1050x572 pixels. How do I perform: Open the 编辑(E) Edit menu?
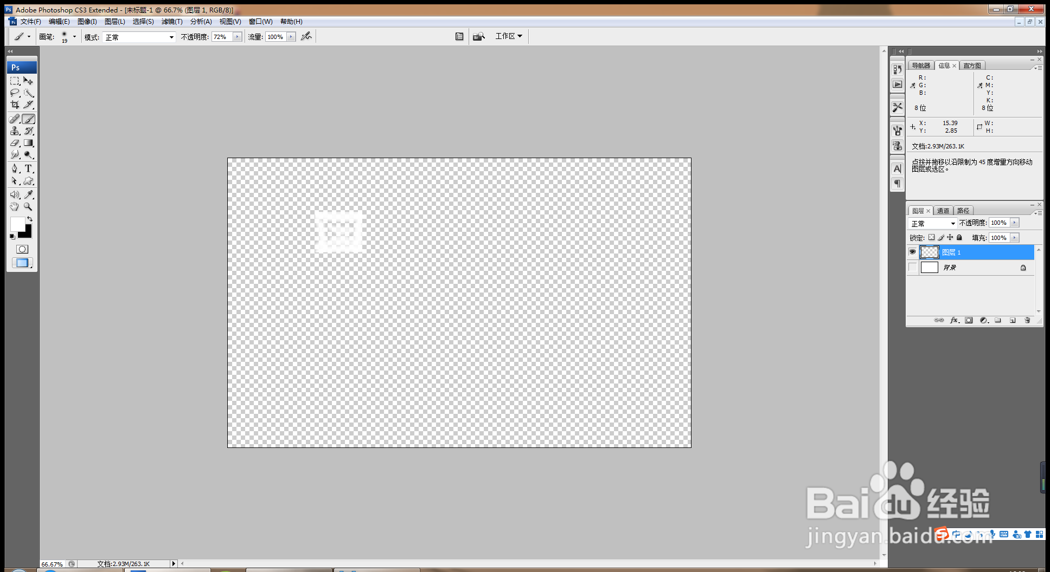pos(59,22)
